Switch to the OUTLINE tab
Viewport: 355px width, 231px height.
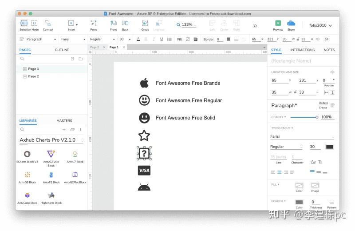click(62, 50)
